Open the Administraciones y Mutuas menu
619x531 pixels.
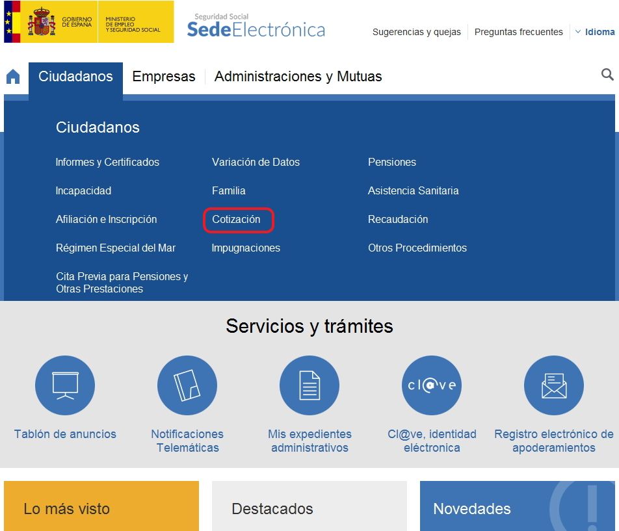298,76
